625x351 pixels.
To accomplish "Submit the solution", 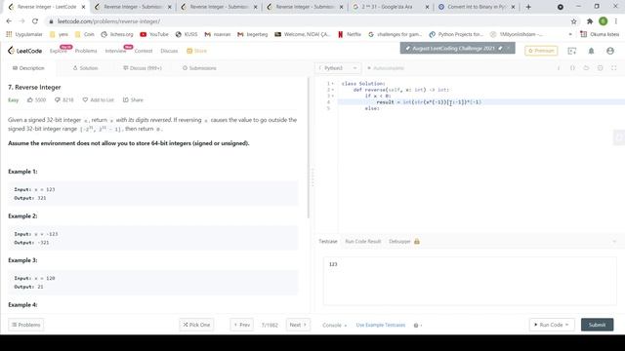I will (597, 325).
